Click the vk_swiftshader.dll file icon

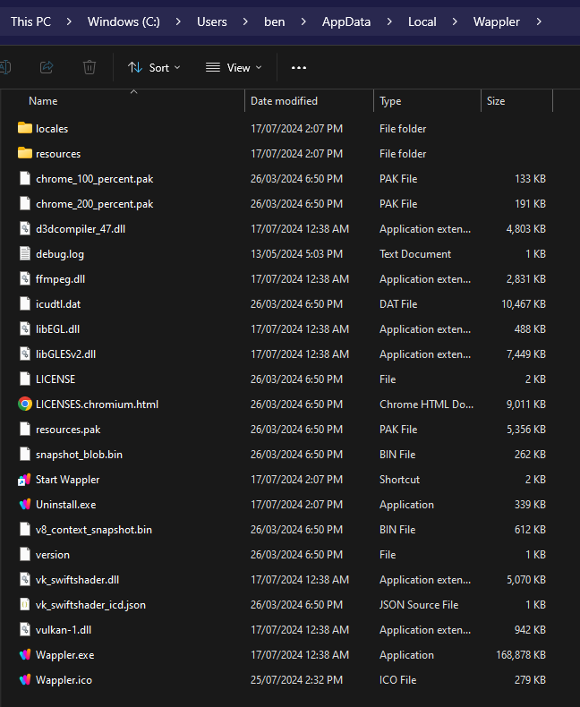(25, 579)
